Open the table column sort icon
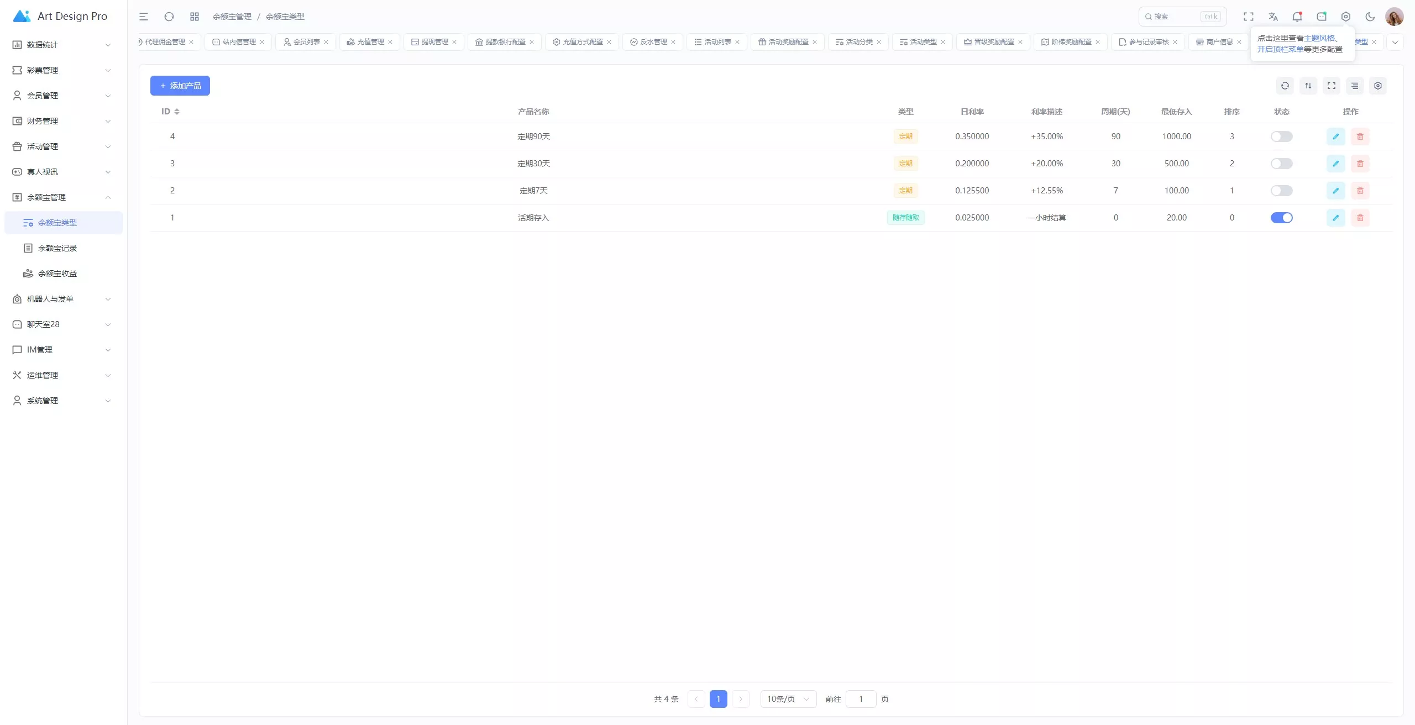This screenshot has height=725, width=1415. (x=1308, y=86)
